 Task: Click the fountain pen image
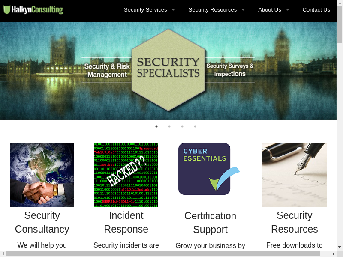click(x=295, y=175)
